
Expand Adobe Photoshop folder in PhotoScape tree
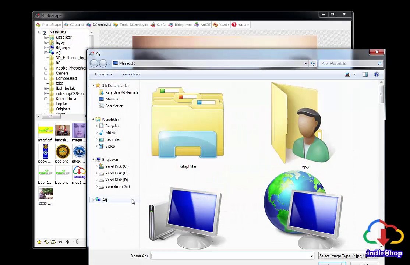46,68
